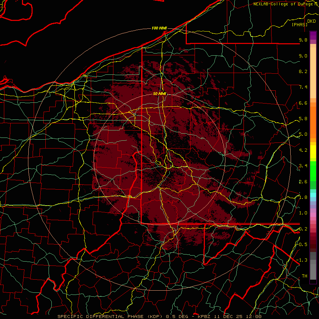The width and height of the screenshot is (319, 319).
Task: Click the 8.2 value on the scale
Action: (x=303, y=72)
